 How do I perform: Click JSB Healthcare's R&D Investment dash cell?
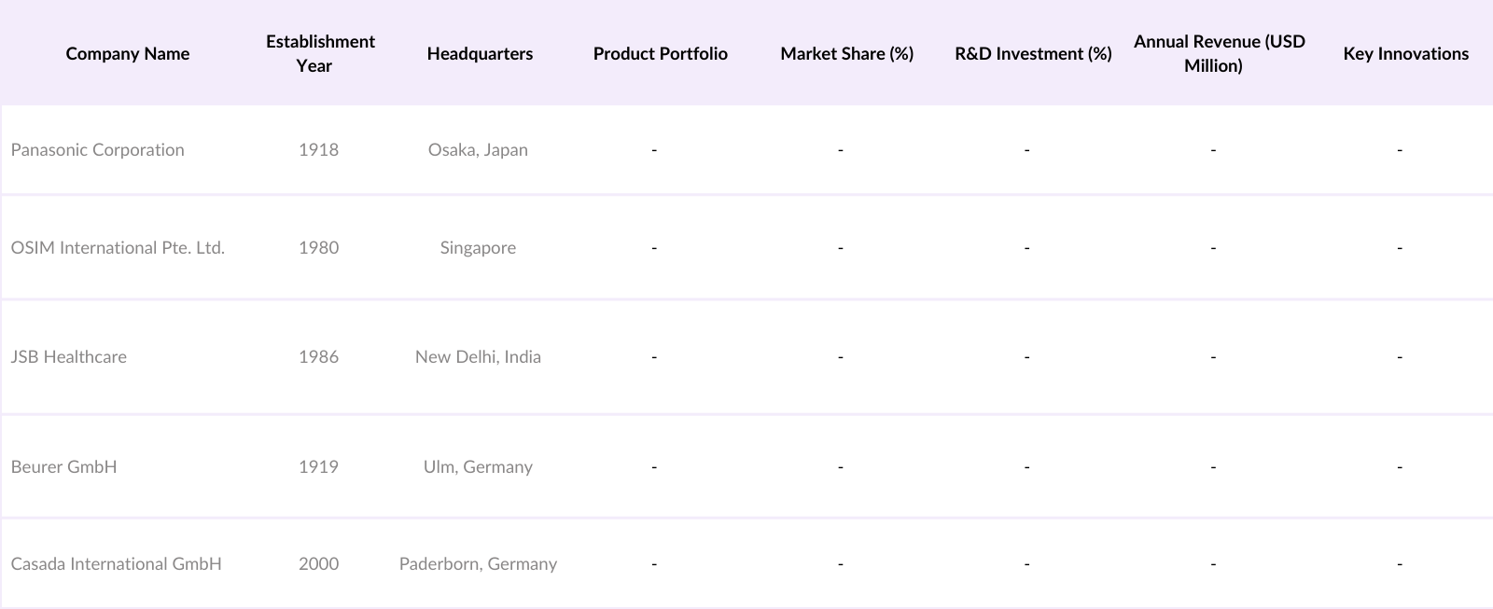click(x=1026, y=356)
